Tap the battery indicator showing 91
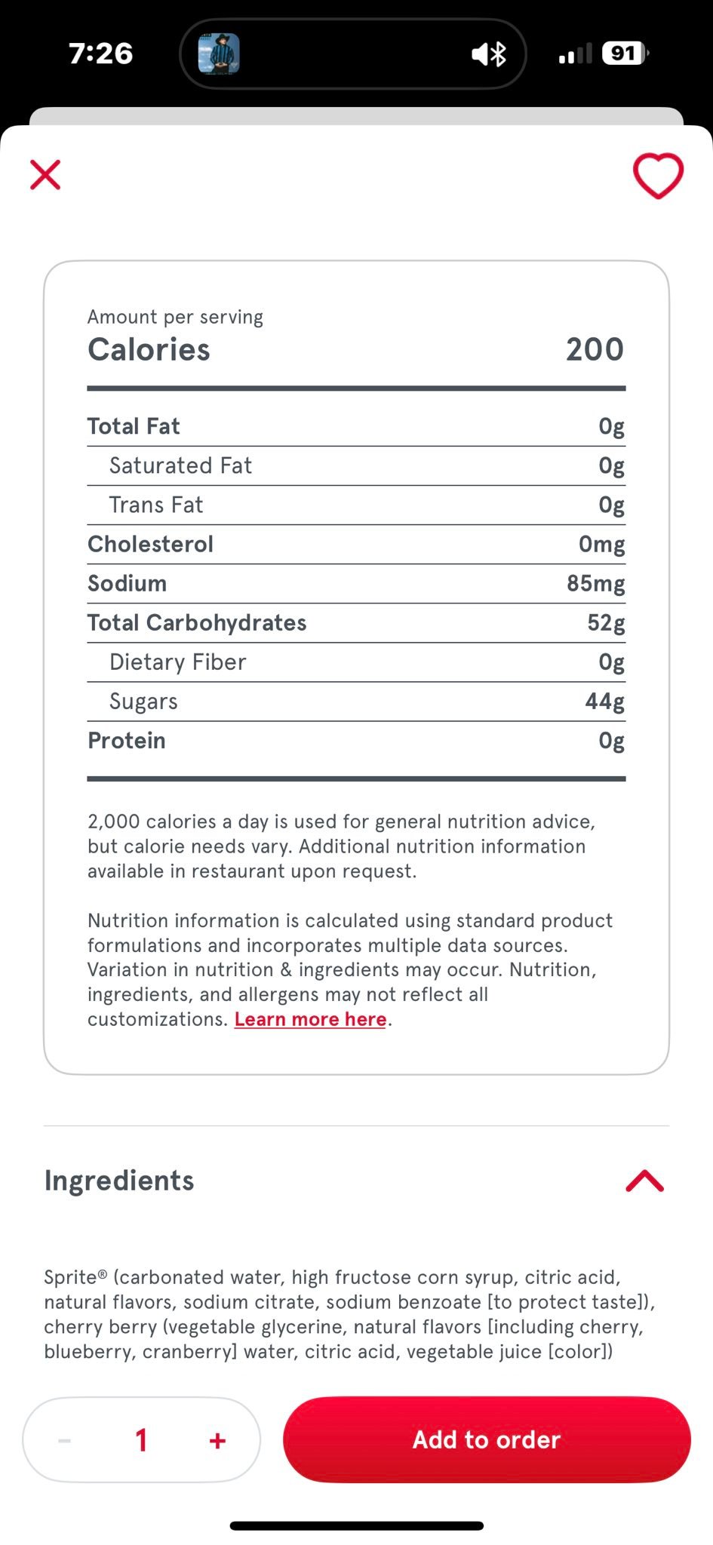 point(625,54)
